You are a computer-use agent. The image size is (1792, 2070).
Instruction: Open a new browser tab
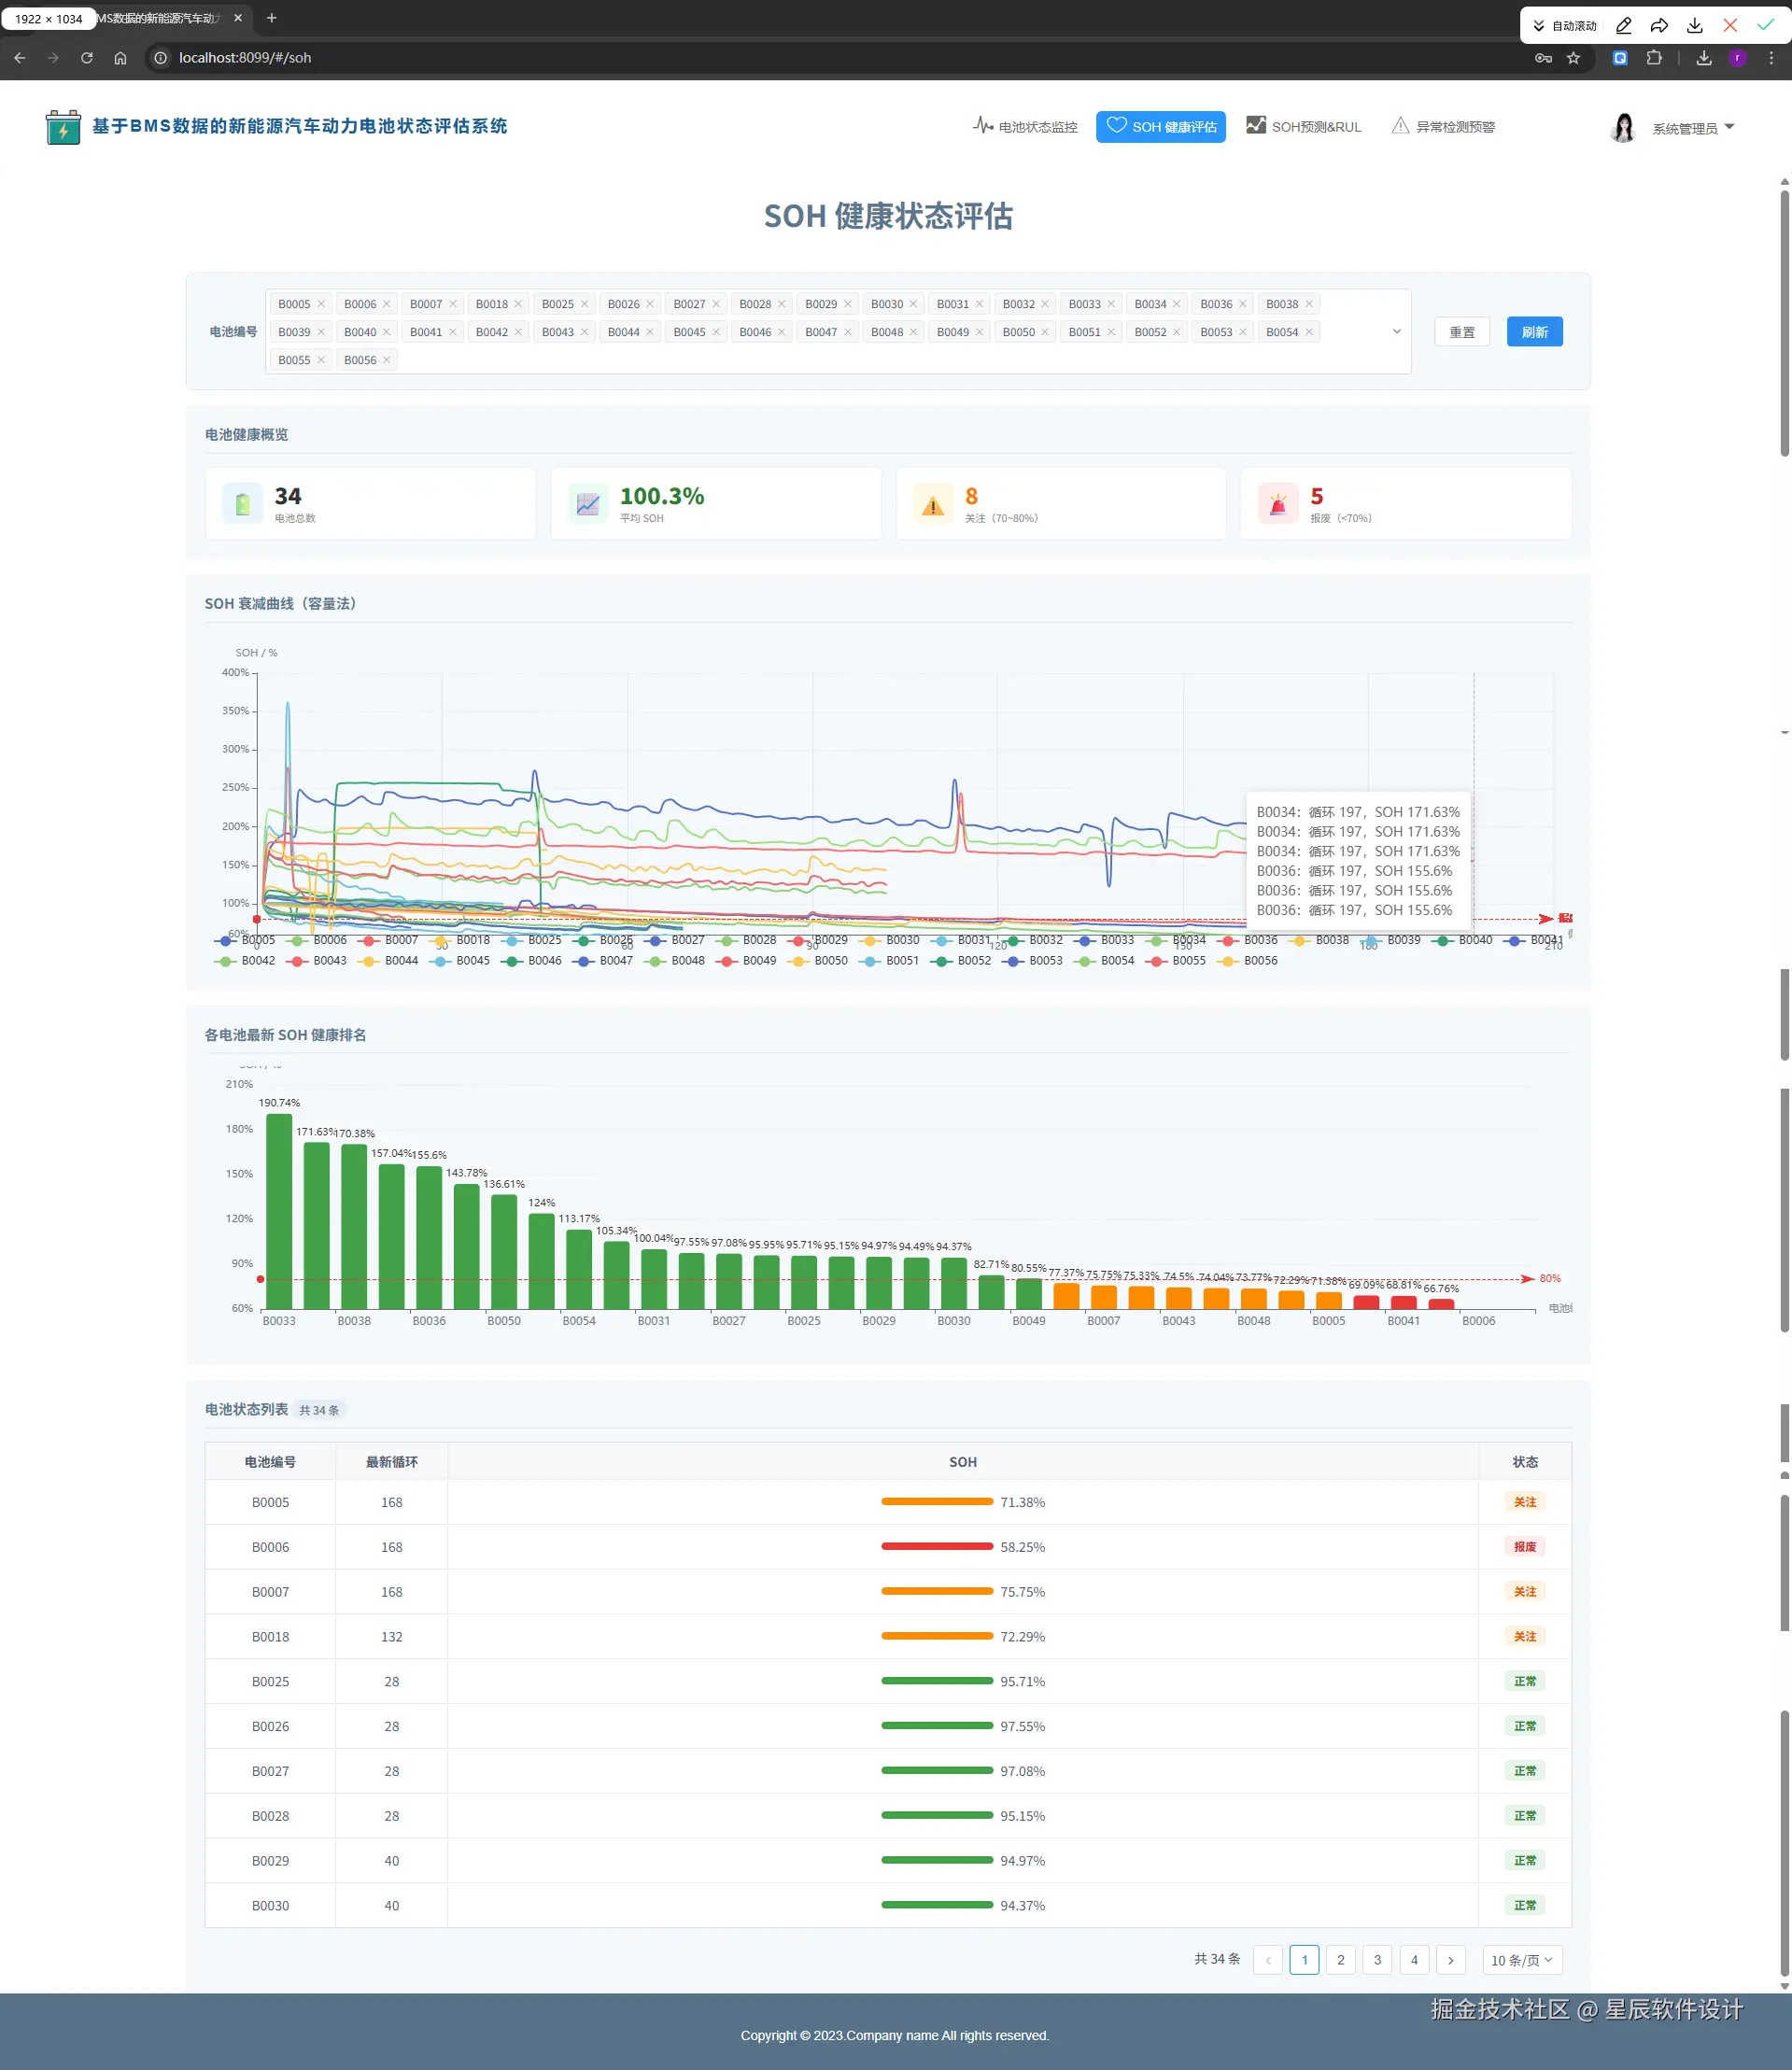click(x=272, y=18)
